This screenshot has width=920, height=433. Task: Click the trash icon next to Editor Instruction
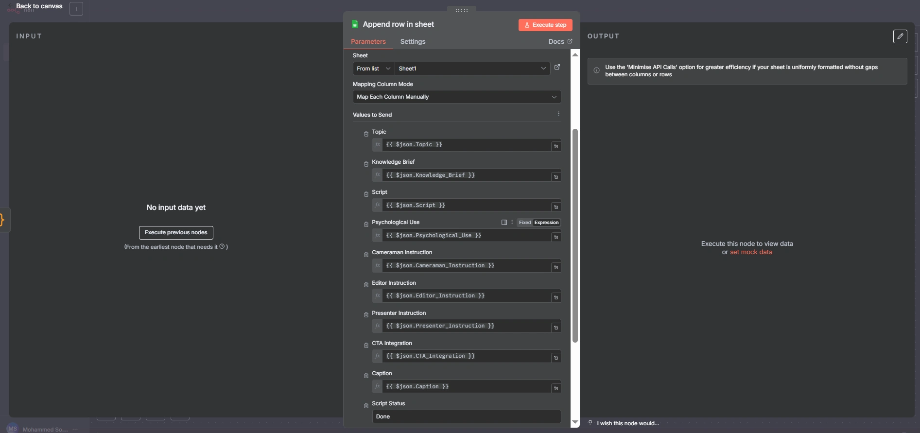point(366,284)
